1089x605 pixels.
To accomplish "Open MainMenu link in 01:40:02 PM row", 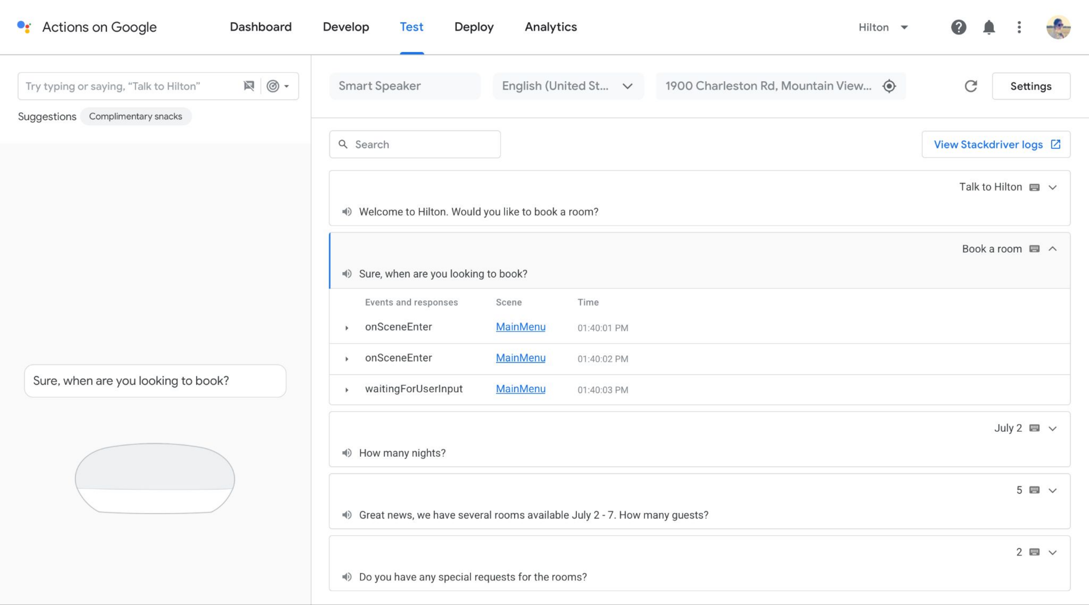I will click(x=520, y=357).
